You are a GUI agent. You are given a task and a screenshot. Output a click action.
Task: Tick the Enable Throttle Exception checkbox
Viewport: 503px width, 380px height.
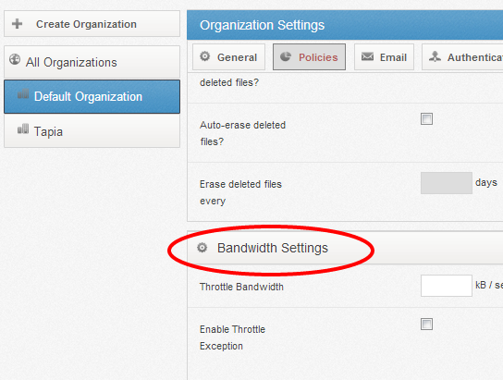pyautogui.click(x=426, y=325)
